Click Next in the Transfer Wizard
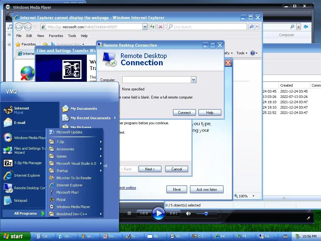This screenshot has height=241, width=321. click(150, 169)
